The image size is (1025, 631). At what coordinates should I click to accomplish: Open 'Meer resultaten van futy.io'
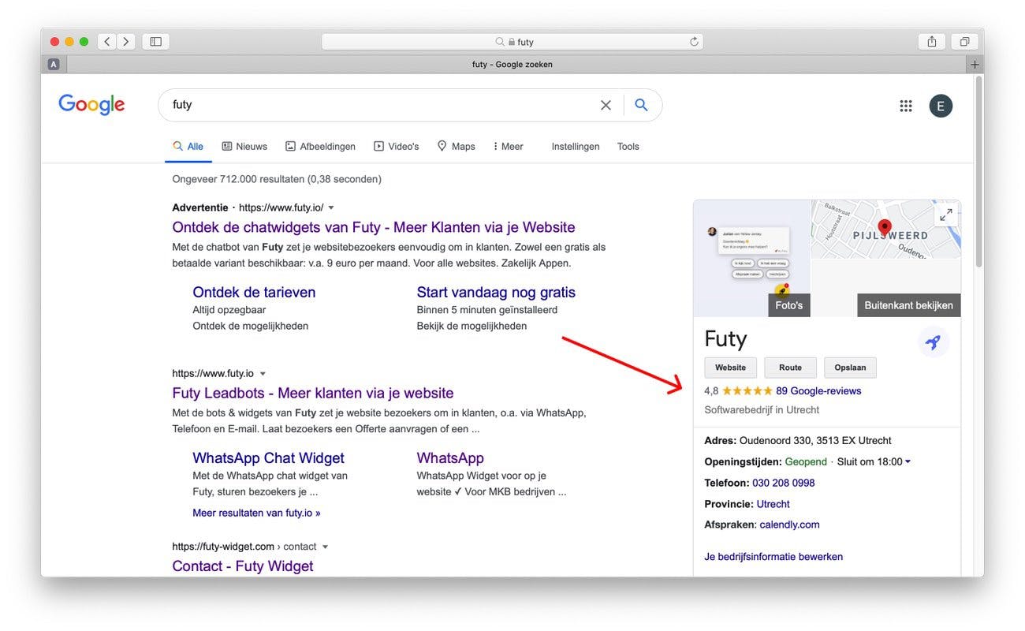(x=256, y=513)
